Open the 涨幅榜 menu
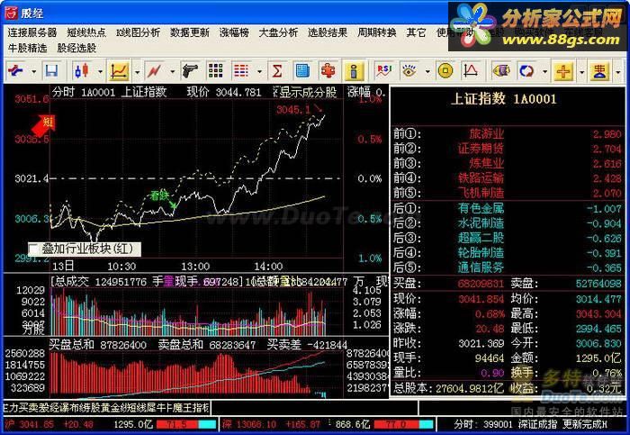The image size is (630, 435). 234,32
